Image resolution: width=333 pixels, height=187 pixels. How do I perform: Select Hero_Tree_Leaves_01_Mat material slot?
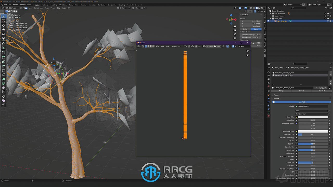300,73
